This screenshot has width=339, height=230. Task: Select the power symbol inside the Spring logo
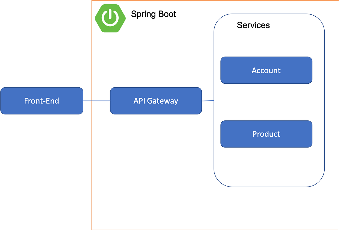[x=110, y=18]
